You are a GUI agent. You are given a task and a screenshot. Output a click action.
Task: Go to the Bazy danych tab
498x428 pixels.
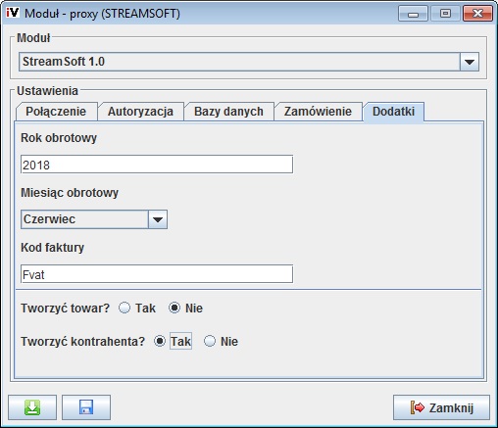point(228,112)
